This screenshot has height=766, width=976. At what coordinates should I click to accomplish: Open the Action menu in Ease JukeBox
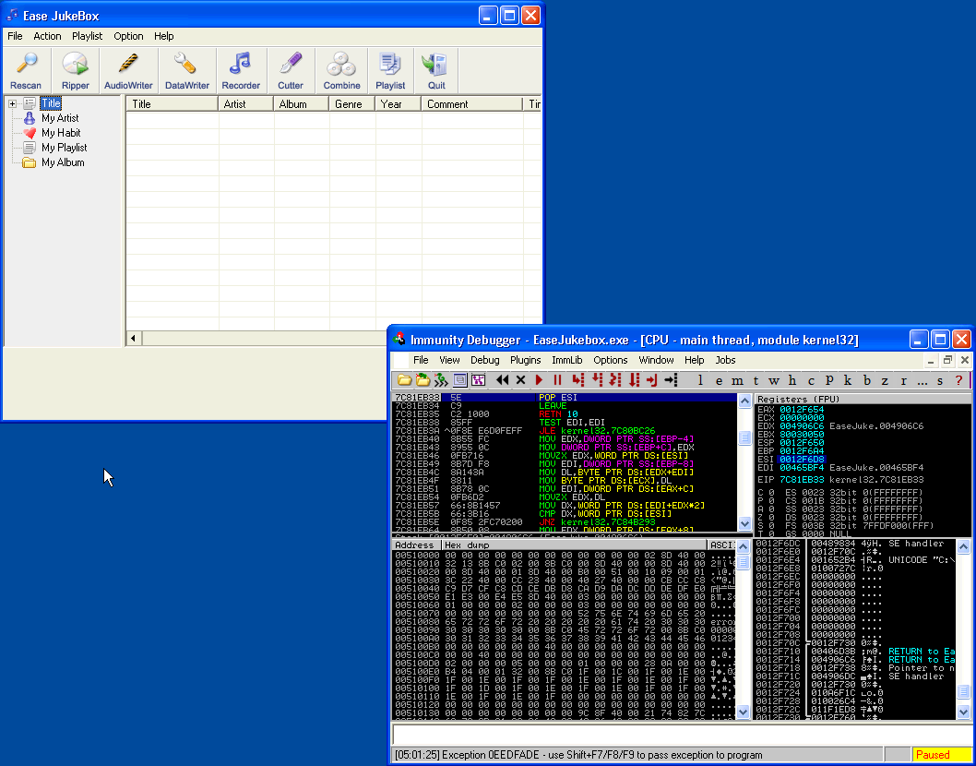coord(47,36)
